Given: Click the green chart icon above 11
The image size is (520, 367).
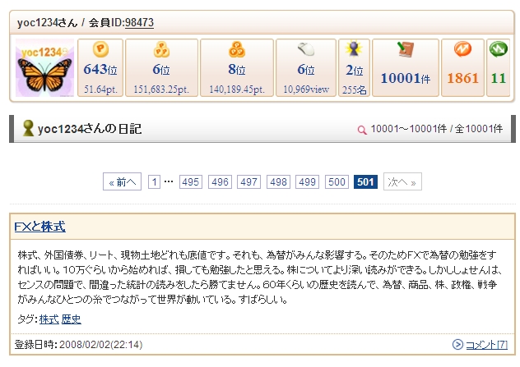Looking at the screenshot, I should [498, 49].
